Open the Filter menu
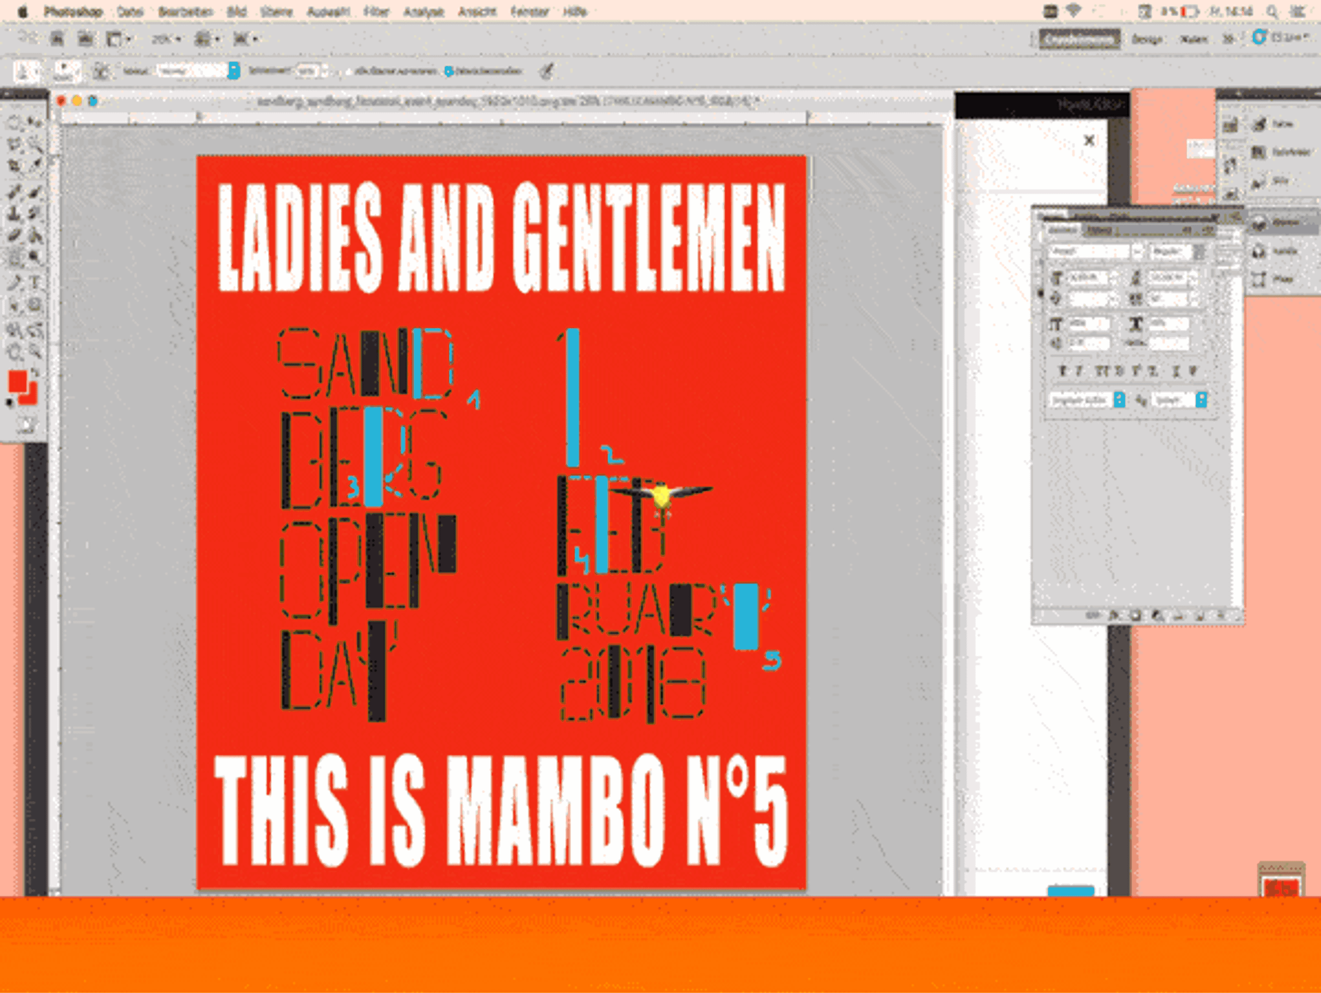This screenshot has height=993, width=1321. click(376, 11)
